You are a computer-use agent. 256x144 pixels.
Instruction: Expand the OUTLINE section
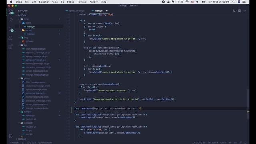point(22,139)
